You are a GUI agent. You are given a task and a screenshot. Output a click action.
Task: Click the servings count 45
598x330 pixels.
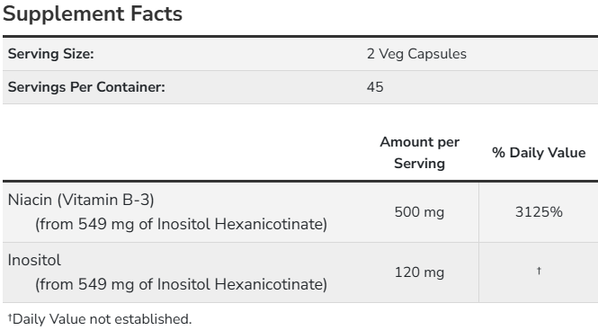coord(375,87)
